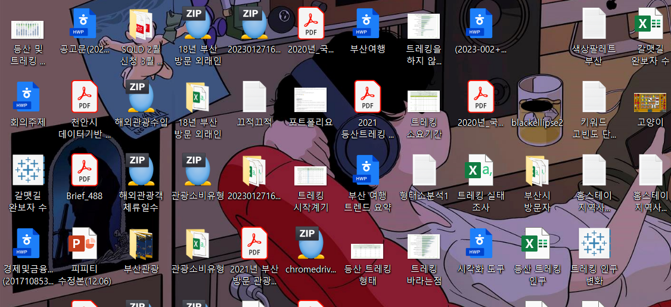Select the 트레킹 시작계기 image file
The width and height of the screenshot is (671, 307).
coord(310,175)
